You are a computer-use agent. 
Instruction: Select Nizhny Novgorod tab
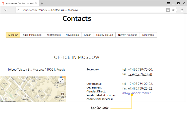128,35
